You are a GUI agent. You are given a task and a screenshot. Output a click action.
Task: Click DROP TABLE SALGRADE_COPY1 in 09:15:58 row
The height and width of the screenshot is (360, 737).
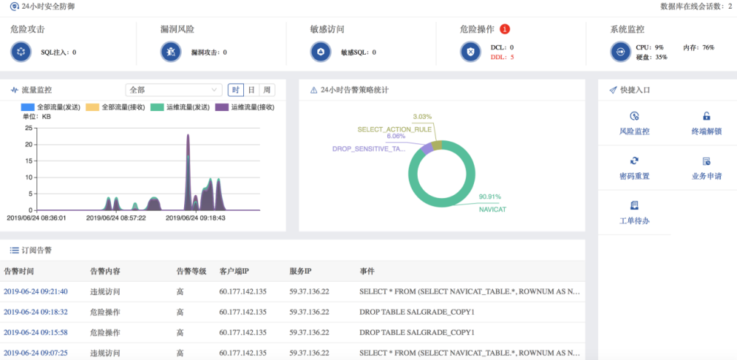[417, 332]
